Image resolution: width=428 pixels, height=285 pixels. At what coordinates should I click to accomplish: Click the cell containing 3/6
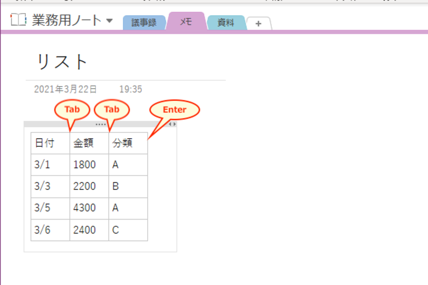(x=51, y=230)
